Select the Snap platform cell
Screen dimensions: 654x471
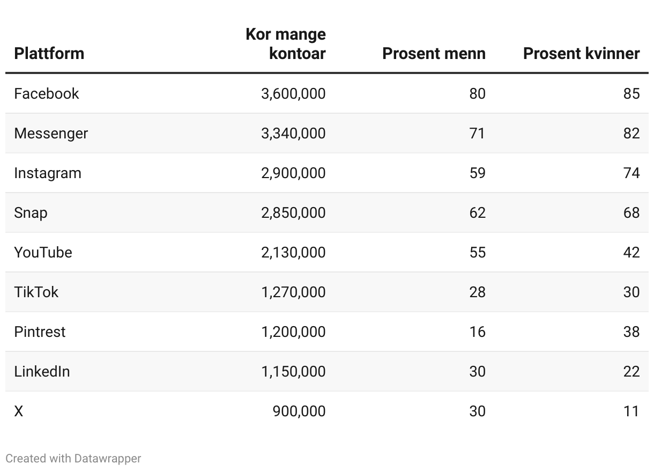coord(31,213)
